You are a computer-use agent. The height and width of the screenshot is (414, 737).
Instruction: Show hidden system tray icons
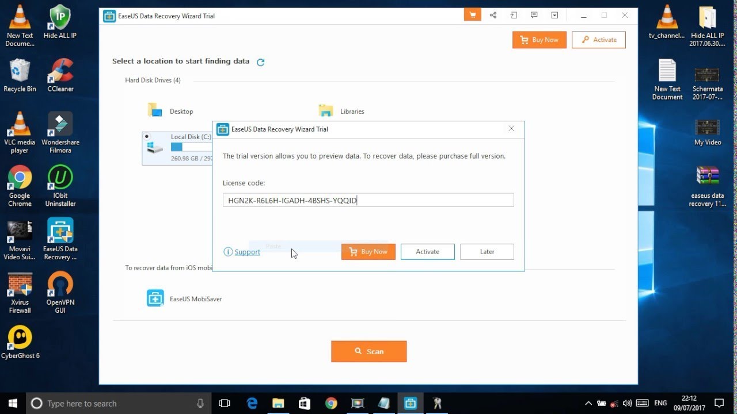tap(588, 403)
